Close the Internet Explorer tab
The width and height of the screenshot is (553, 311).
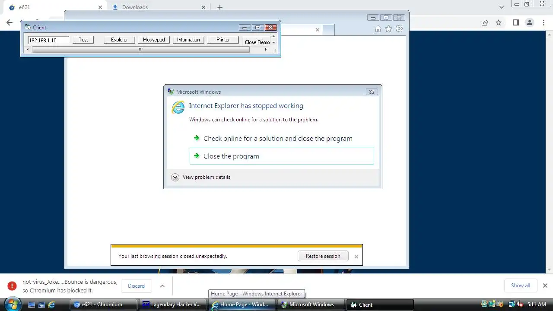coord(318,30)
